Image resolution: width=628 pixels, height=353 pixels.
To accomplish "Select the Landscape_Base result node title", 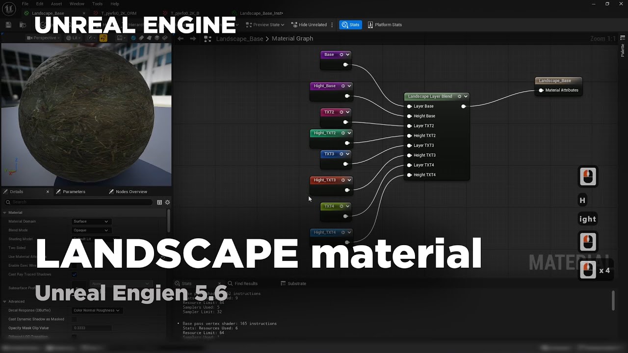I will pos(555,80).
